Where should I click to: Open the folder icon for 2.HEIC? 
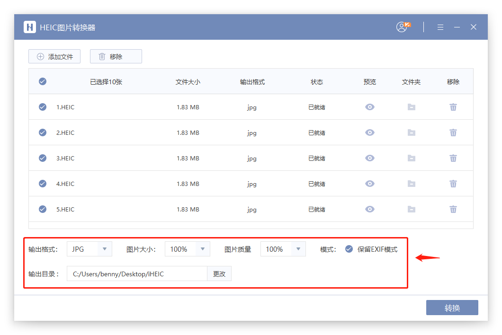click(x=412, y=132)
